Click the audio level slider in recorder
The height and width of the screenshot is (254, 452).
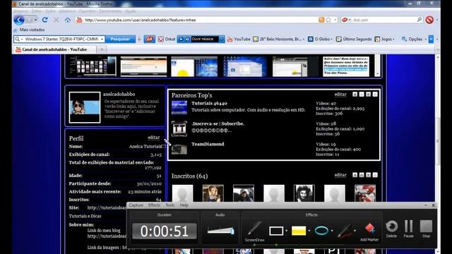pos(220,231)
